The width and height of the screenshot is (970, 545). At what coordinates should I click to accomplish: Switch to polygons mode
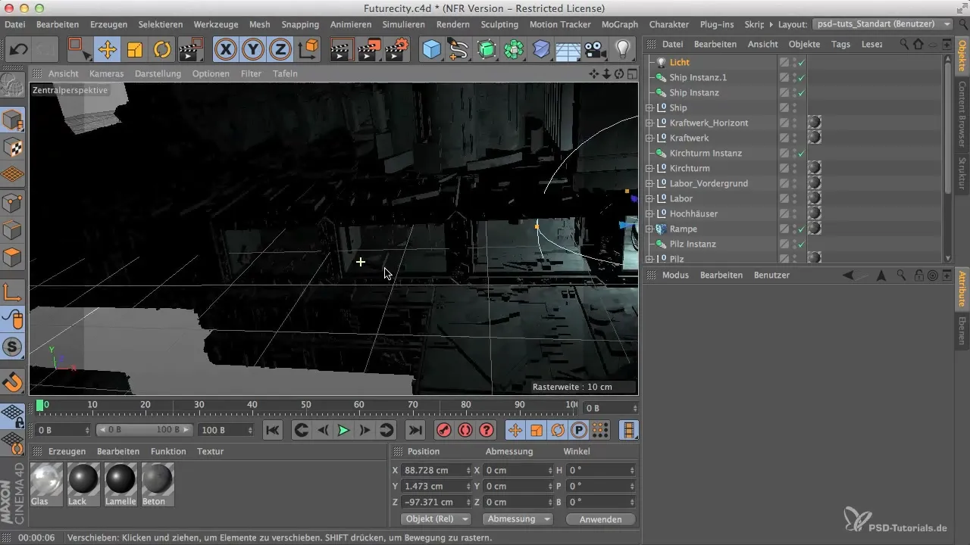tap(13, 257)
